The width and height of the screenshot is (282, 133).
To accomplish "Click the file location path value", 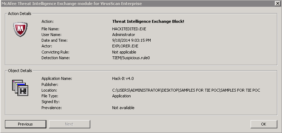I will coord(186,90).
